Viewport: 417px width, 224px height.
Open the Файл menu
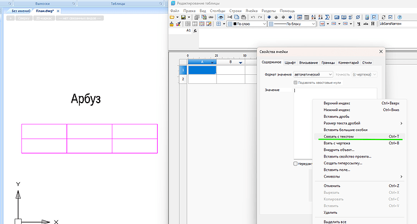pos(175,11)
